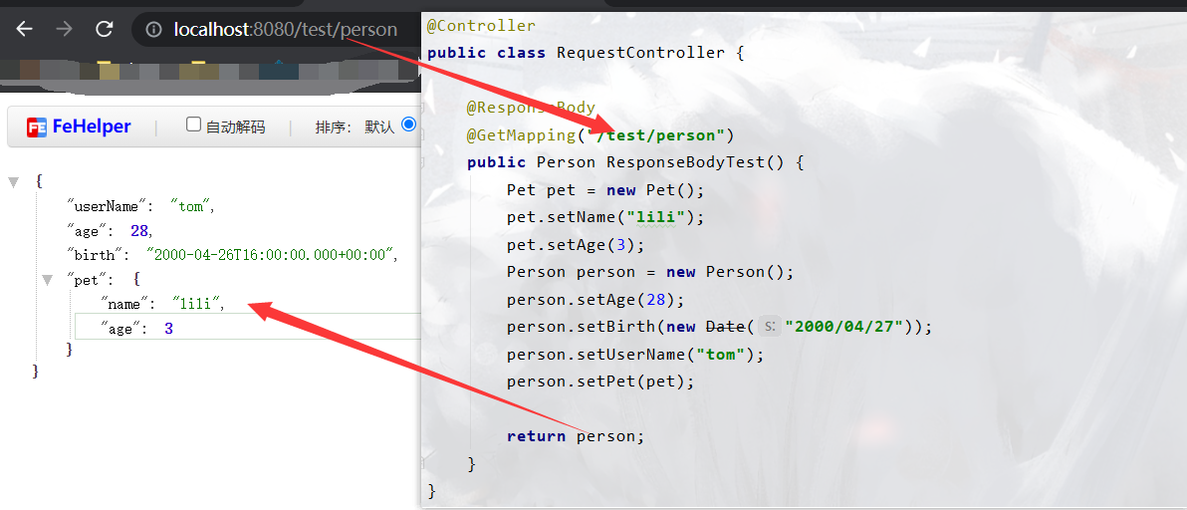Click the FeHelper logo
The width and height of the screenshot is (1187, 510).
click(x=79, y=127)
